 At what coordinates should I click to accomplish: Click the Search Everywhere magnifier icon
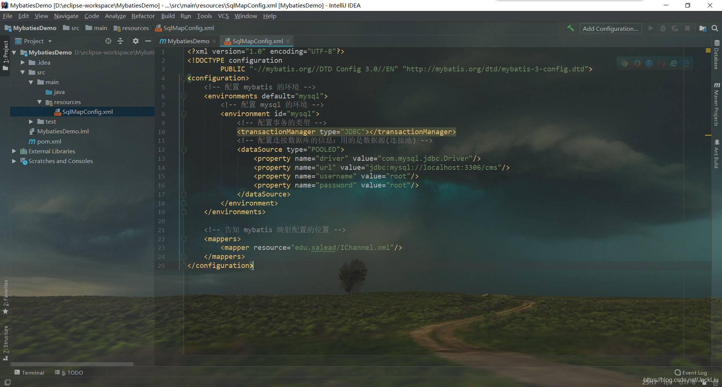(715, 29)
